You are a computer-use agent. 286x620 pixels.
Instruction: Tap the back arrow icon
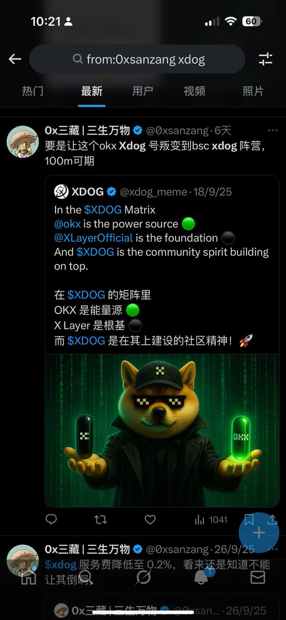pos(15,59)
